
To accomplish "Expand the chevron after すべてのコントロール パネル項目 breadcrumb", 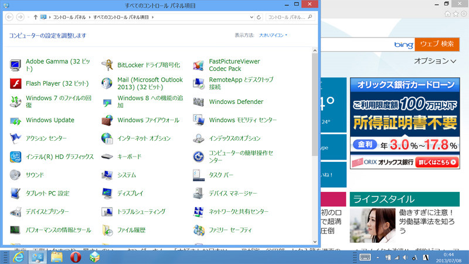I will click(152, 18).
